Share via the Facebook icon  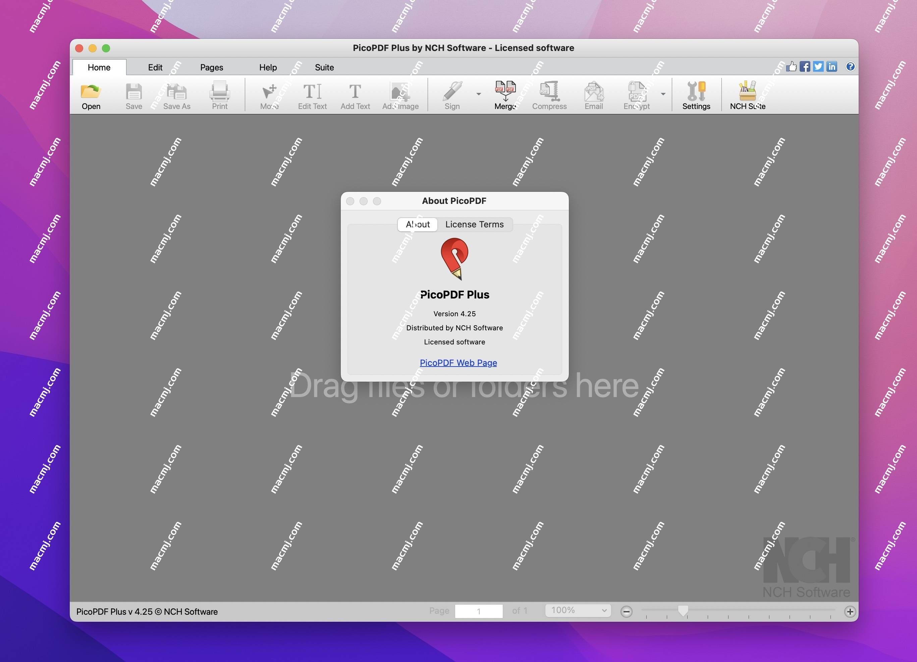click(805, 66)
